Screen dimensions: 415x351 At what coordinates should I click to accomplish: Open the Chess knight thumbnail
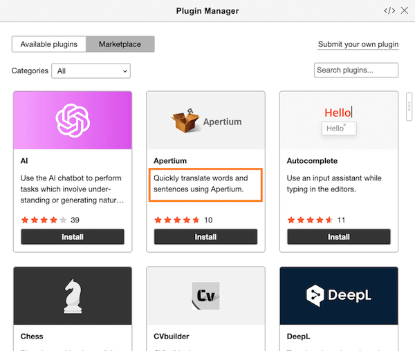[x=73, y=296]
